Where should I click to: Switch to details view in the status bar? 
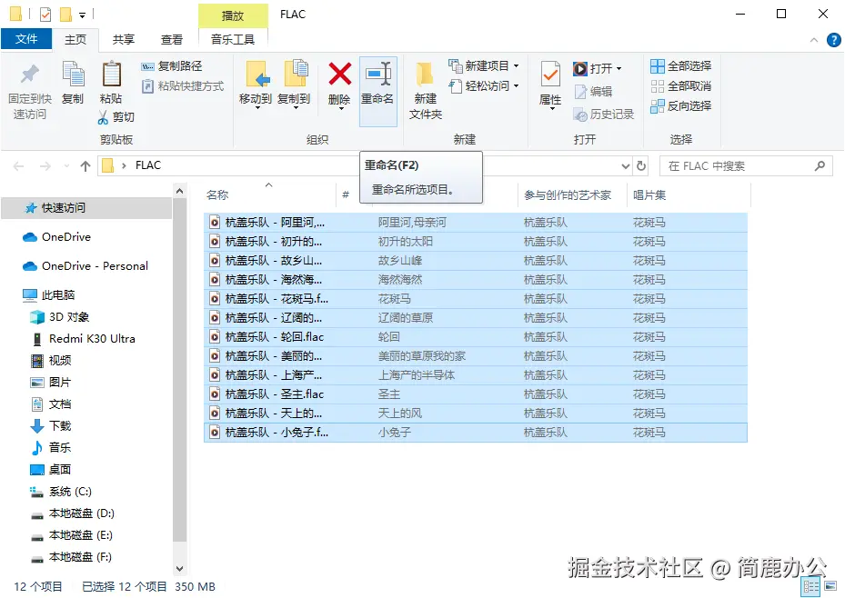coord(810,587)
